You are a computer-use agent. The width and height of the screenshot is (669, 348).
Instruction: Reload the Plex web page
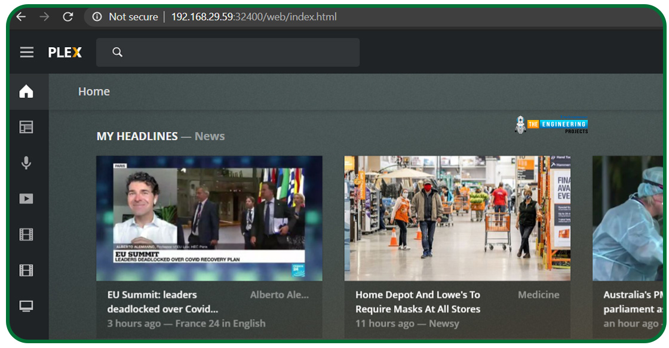point(68,17)
